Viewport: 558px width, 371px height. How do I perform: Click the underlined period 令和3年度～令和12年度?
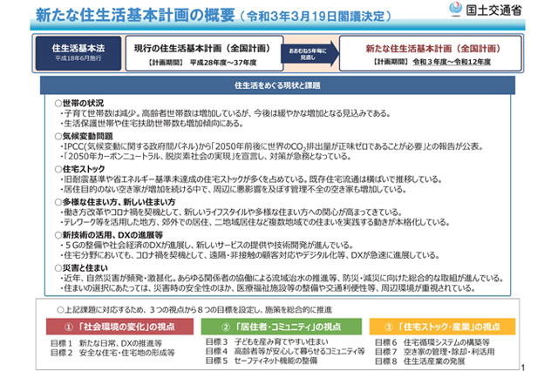click(x=452, y=62)
